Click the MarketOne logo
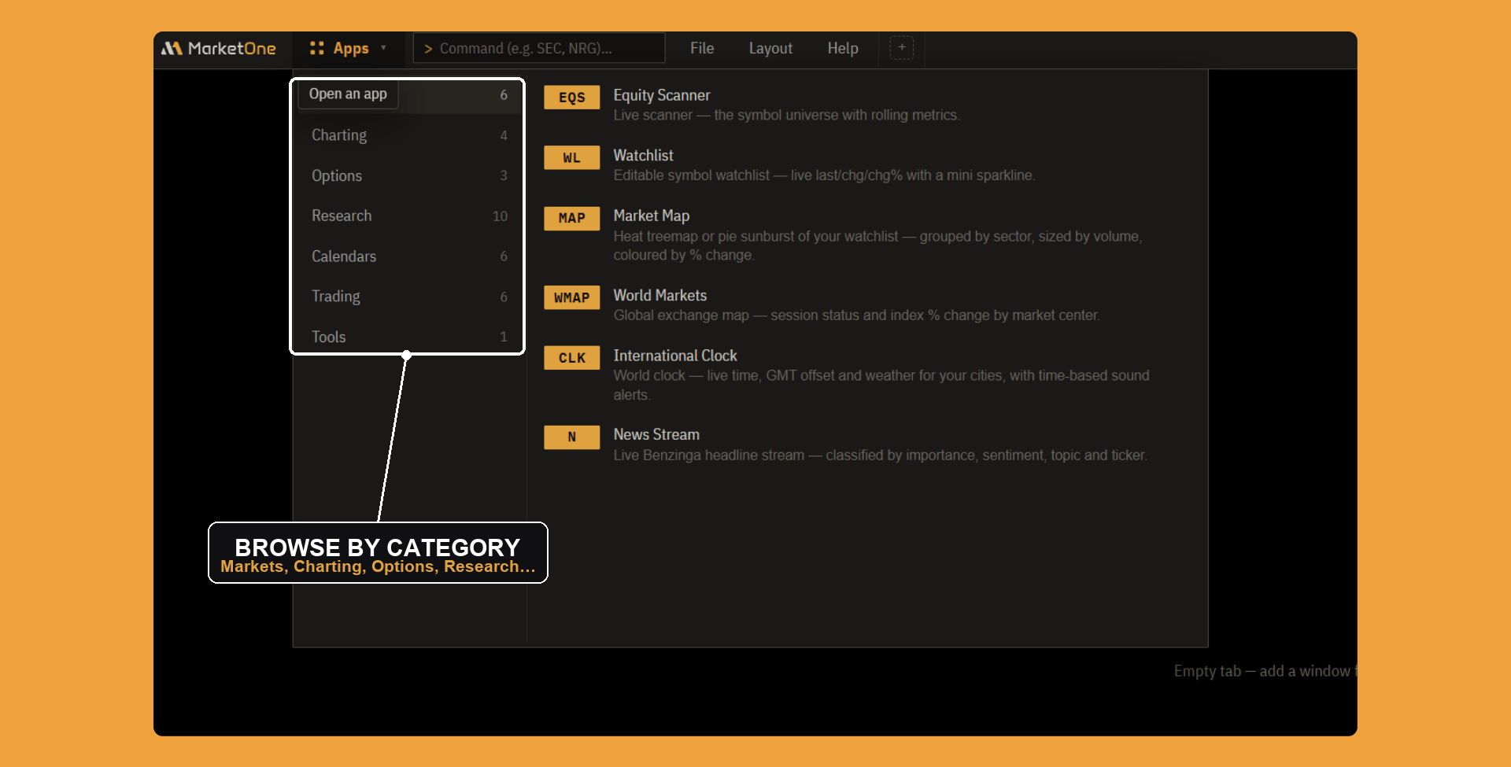The height and width of the screenshot is (767, 1511). point(219,49)
